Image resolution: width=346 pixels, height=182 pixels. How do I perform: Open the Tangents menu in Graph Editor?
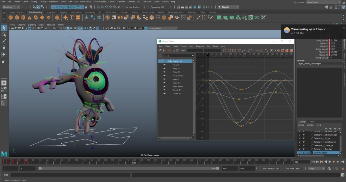pyautogui.click(x=200, y=46)
